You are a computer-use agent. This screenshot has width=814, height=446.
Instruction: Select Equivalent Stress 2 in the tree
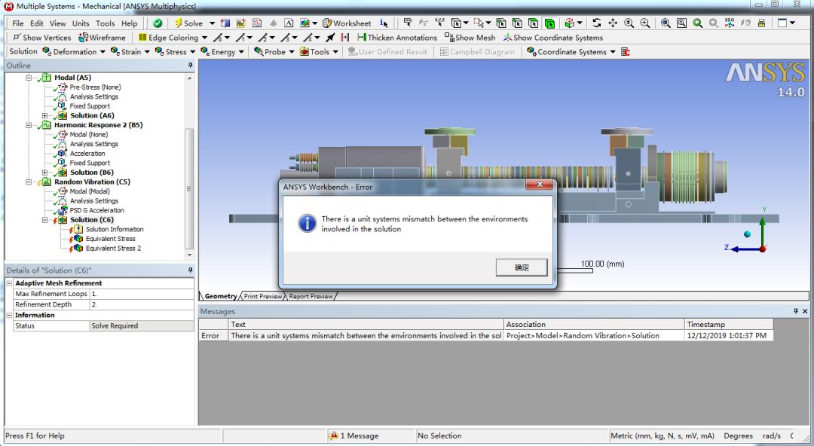(x=113, y=248)
